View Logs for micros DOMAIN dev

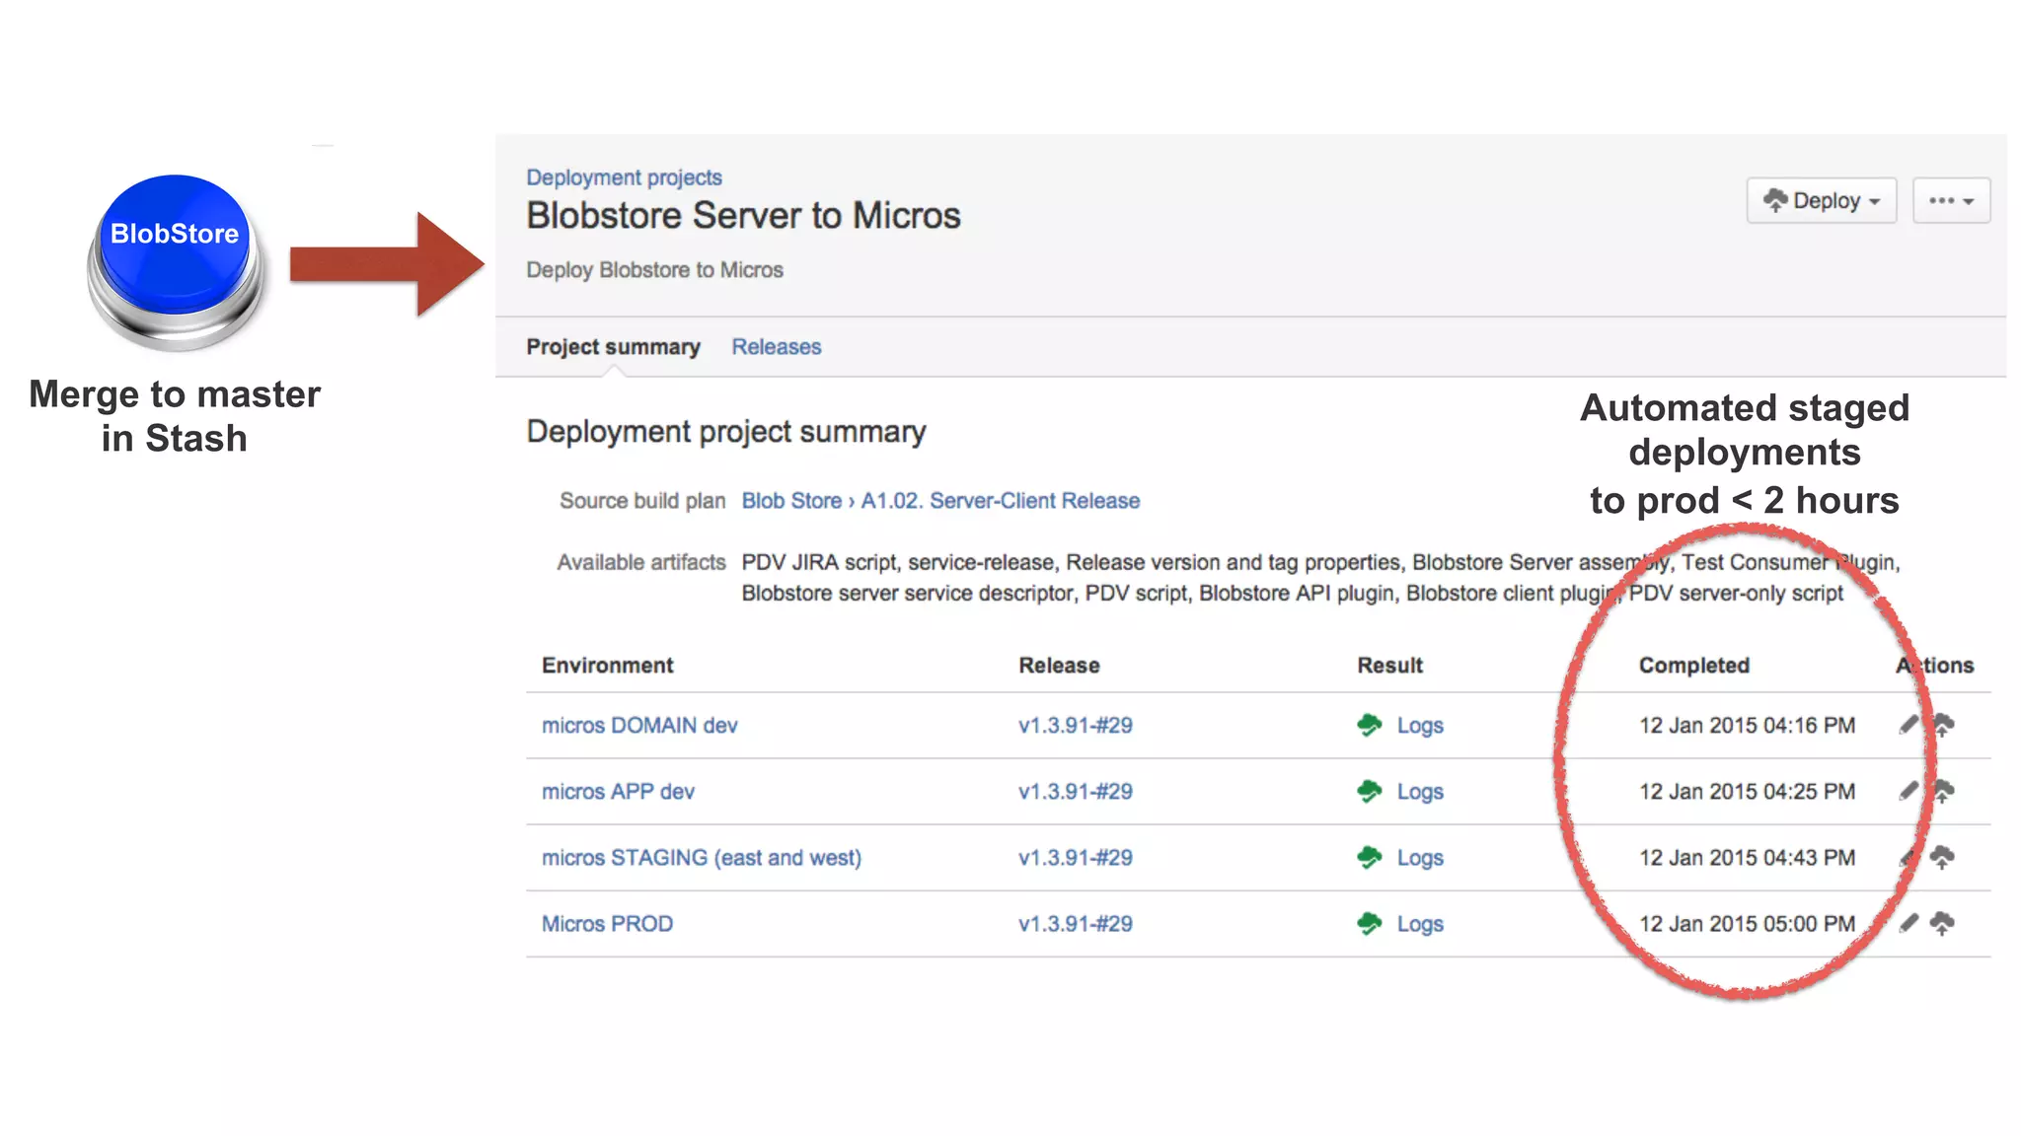point(1420,726)
